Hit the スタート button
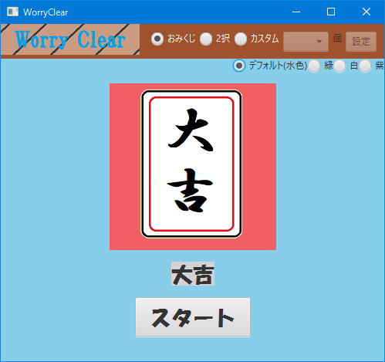Image resolution: width=385 pixels, height=362 pixels. (x=193, y=317)
